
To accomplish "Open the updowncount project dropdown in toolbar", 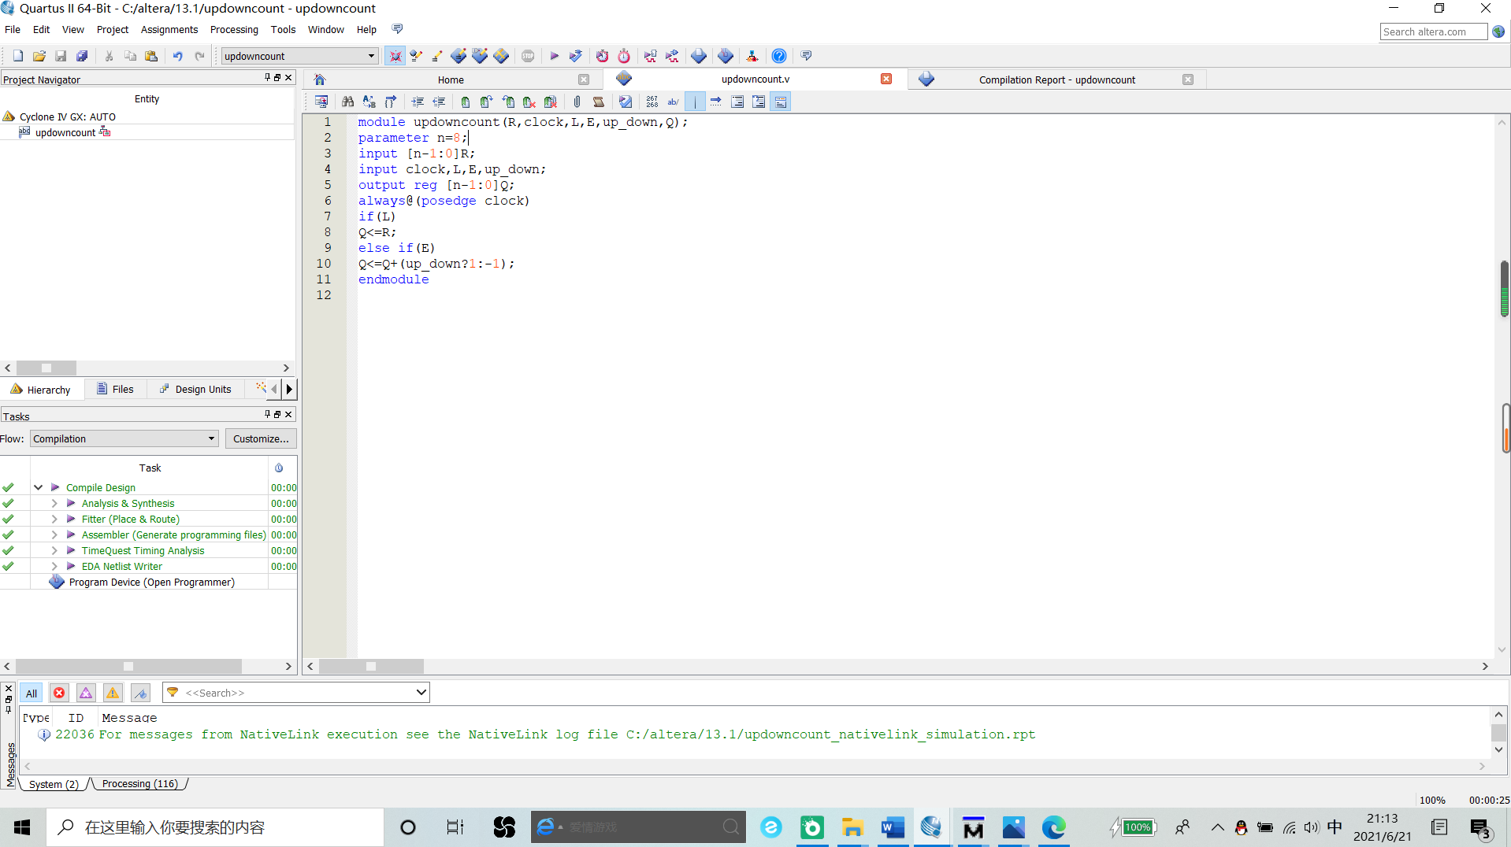I will tap(371, 56).
